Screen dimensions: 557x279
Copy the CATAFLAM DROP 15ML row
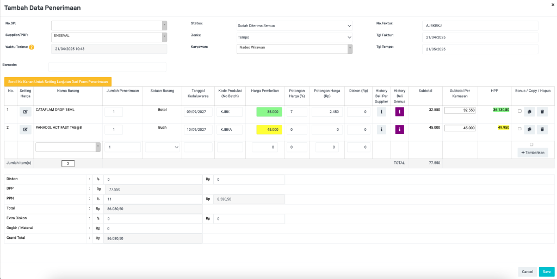(x=529, y=112)
